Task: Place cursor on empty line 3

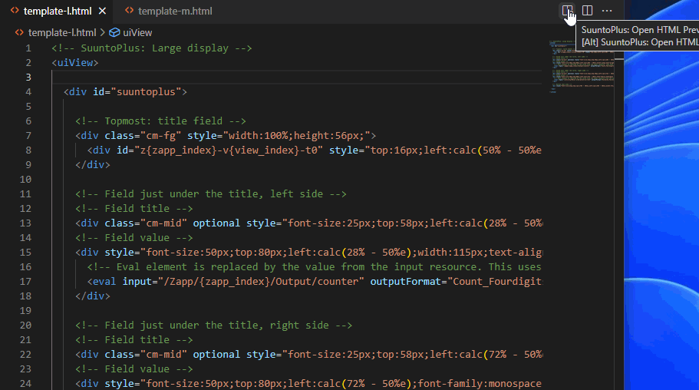Action: coord(296,78)
